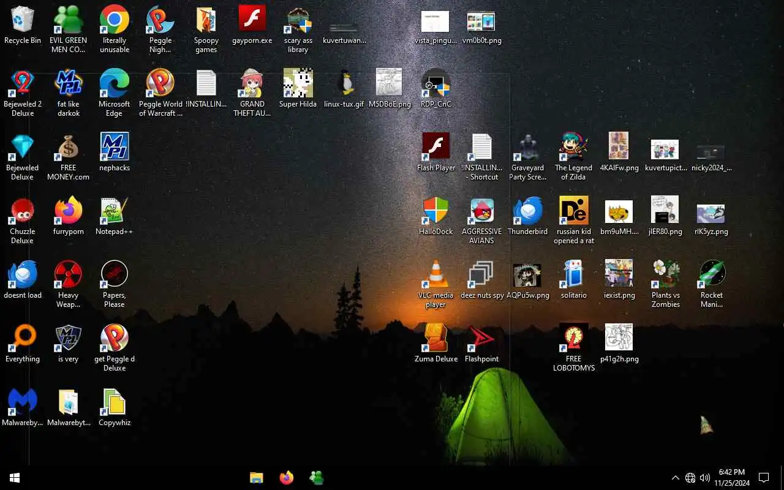Image resolution: width=784 pixels, height=490 pixels.
Task: Open the Windows Start button
Action: pos(15,478)
